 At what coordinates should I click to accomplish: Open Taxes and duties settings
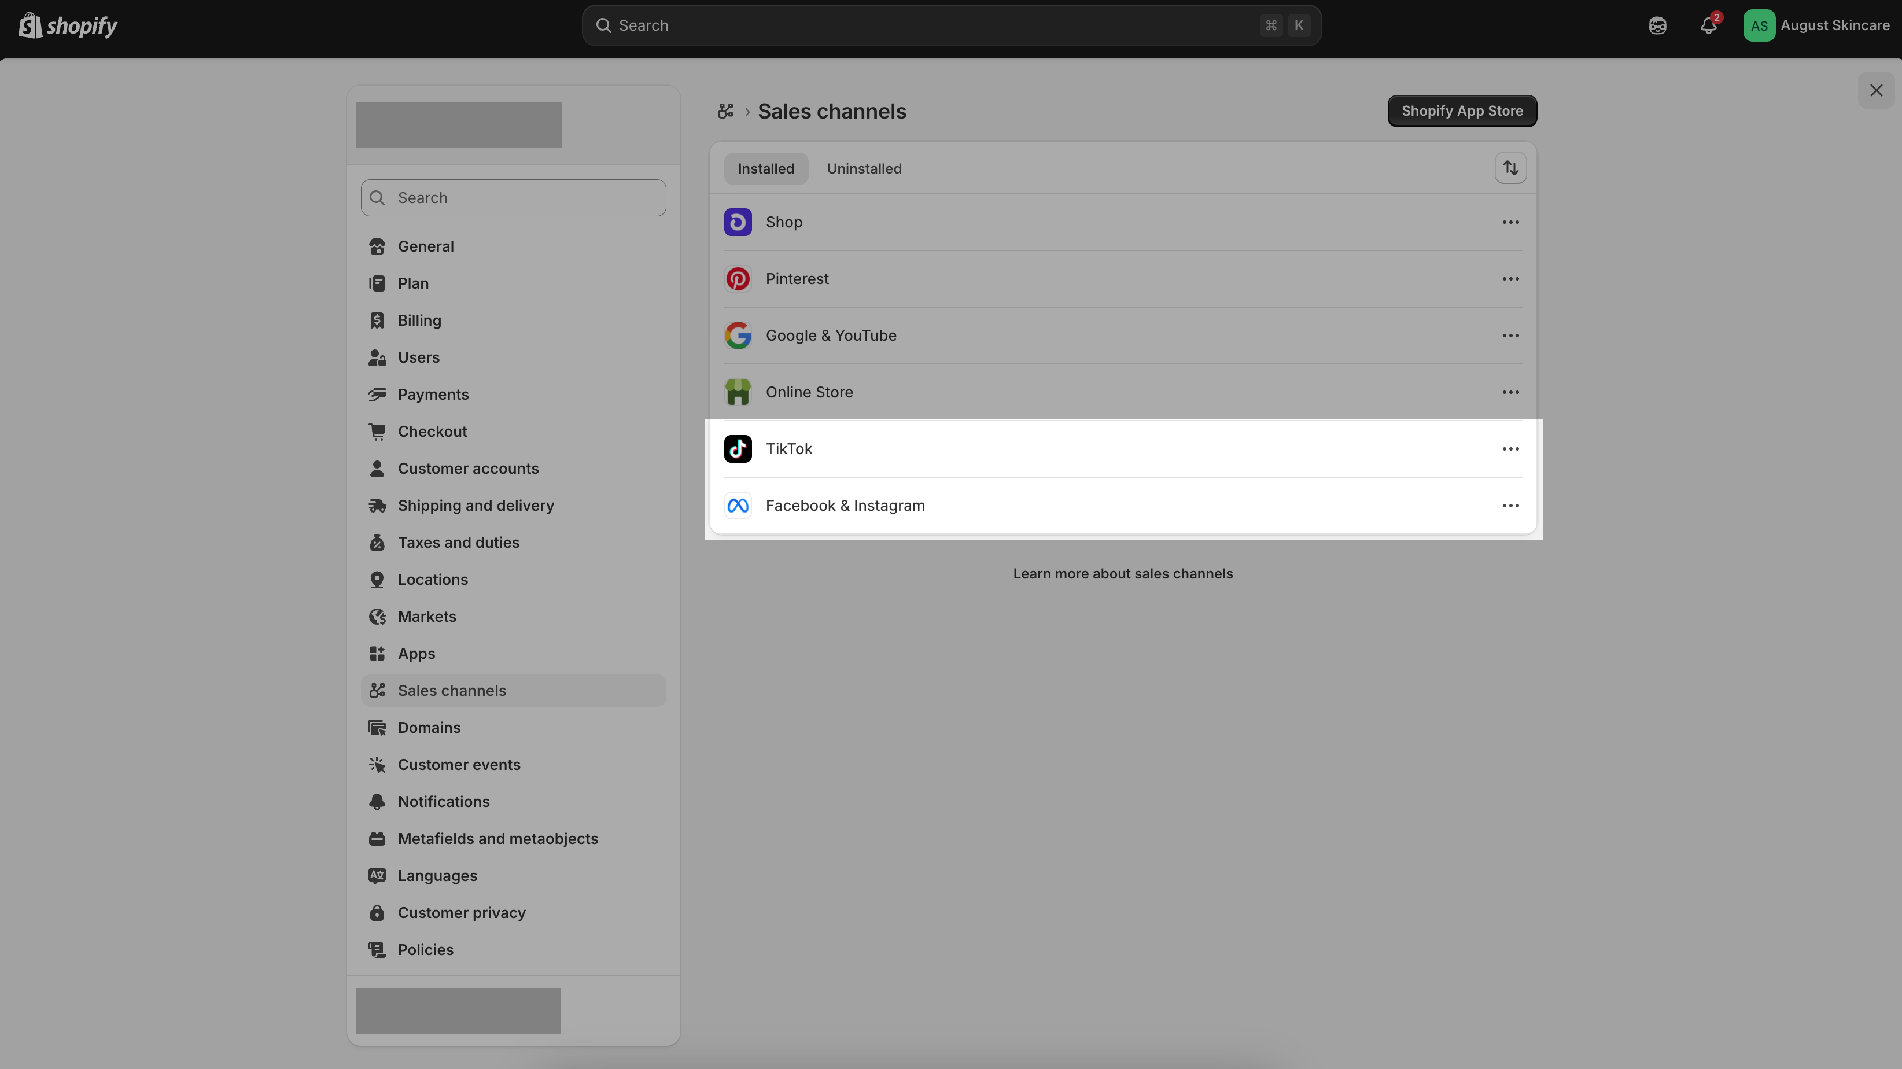pyautogui.click(x=513, y=543)
